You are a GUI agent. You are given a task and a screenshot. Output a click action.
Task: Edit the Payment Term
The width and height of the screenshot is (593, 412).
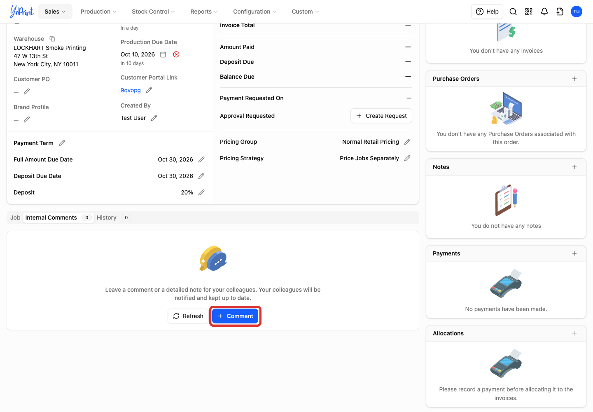pos(62,143)
